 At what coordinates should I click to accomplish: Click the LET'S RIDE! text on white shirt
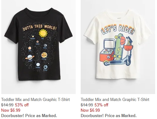(x=117, y=30)
